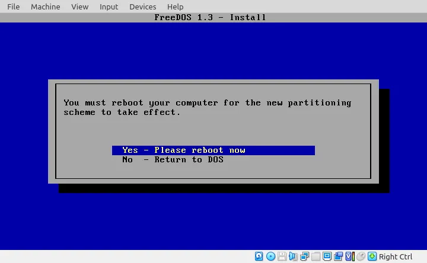Screen dimensions: 427x263
Task: Click the V virtualization indicator icon
Action: [349, 256]
